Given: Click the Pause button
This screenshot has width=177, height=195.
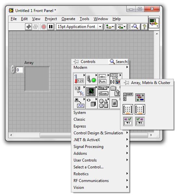Looking at the screenshot, I should [51, 27].
